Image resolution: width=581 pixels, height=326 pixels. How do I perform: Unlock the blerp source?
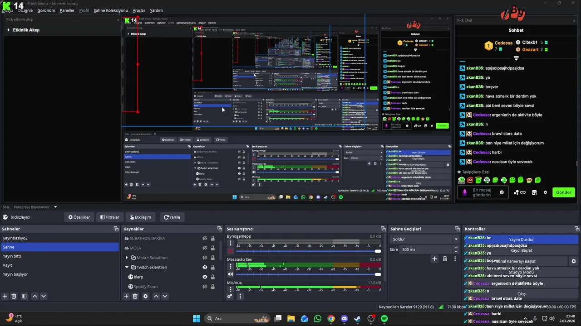(212, 277)
